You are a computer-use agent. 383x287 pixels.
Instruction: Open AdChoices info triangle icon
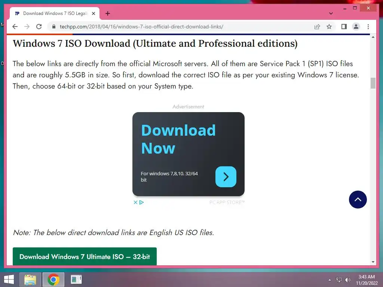[x=141, y=202]
